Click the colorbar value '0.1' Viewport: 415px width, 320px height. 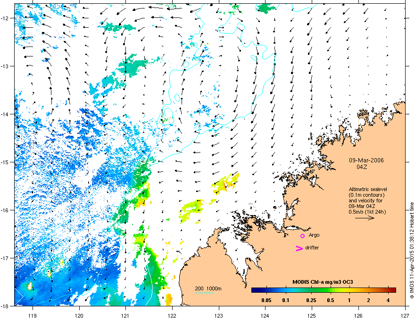pyautogui.click(x=286, y=300)
